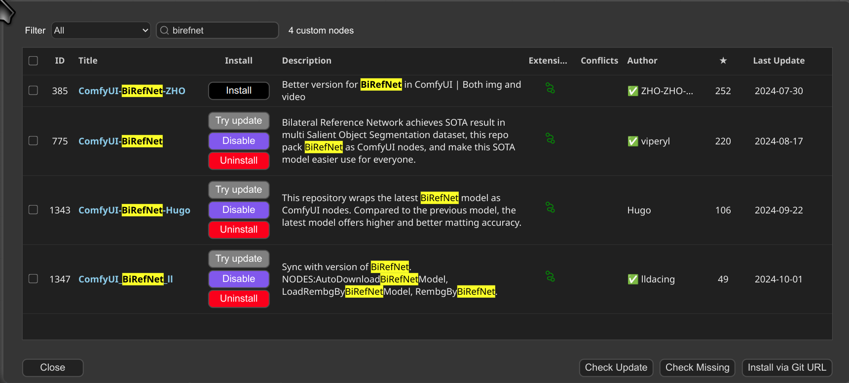The height and width of the screenshot is (383, 849).
Task: Open the Filter dropdown set to All
Action: click(101, 31)
